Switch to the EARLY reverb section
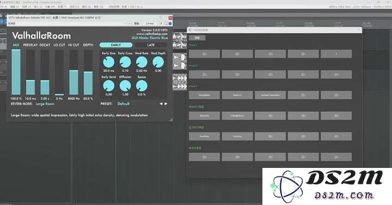This screenshot has height=205, width=392. [116, 45]
